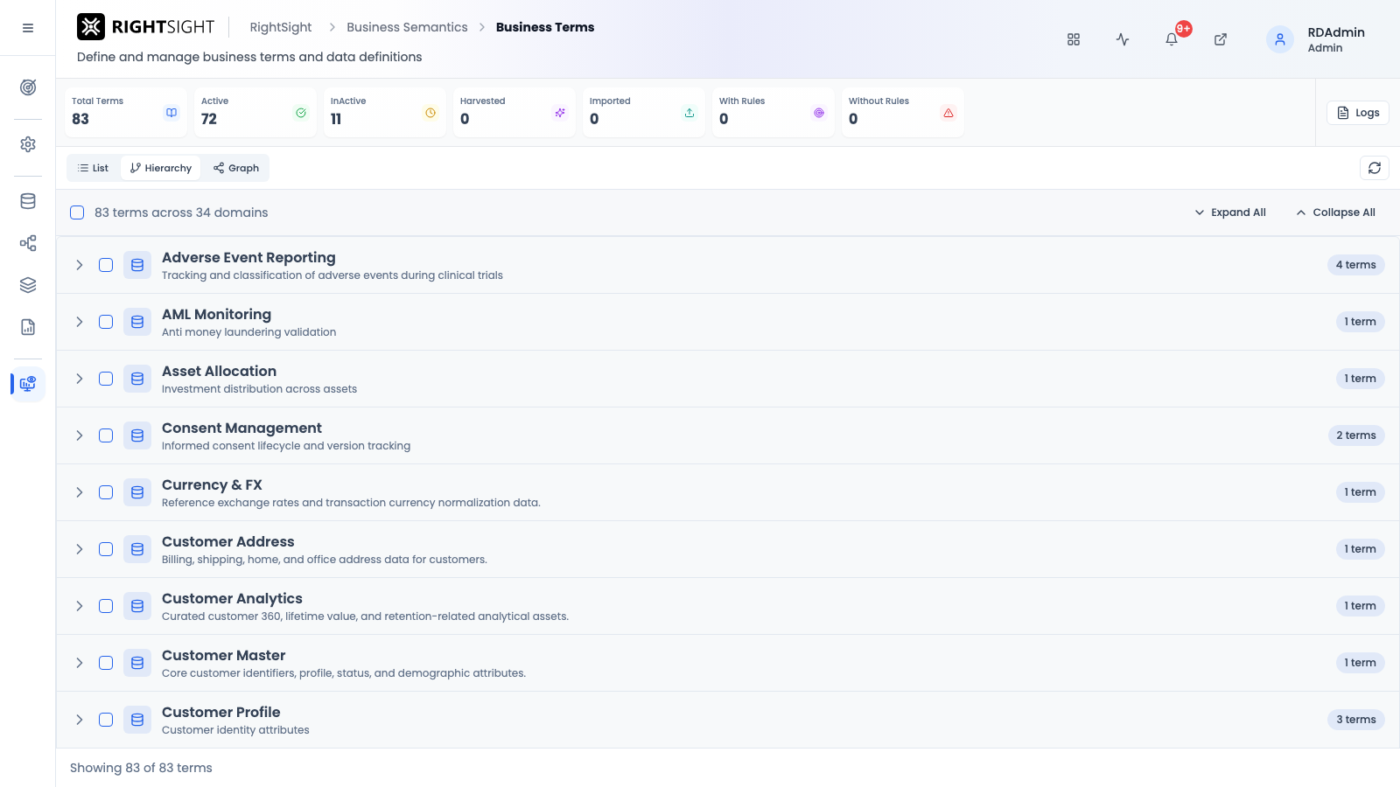This screenshot has height=787, width=1400.
Task: Click the InActive clock icon
Action: point(430,113)
